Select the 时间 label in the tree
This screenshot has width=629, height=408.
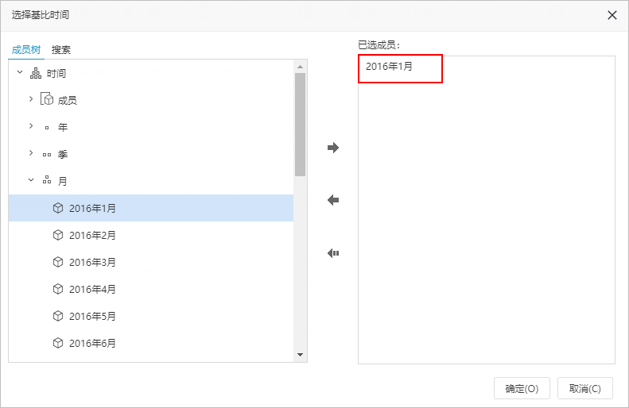[x=56, y=73]
